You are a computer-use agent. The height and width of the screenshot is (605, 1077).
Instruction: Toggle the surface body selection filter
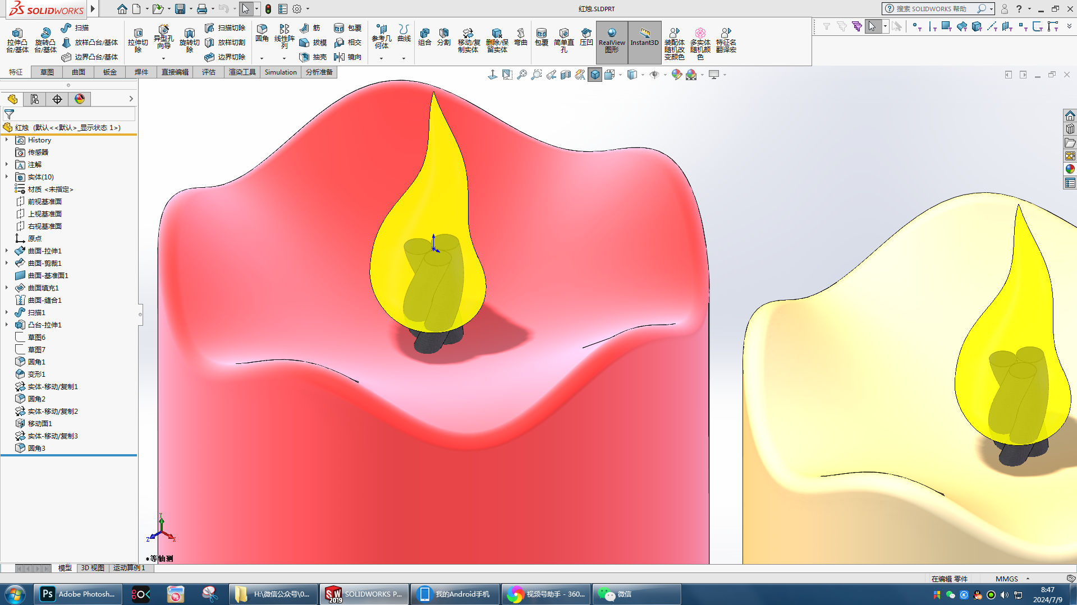(x=962, y=26)
